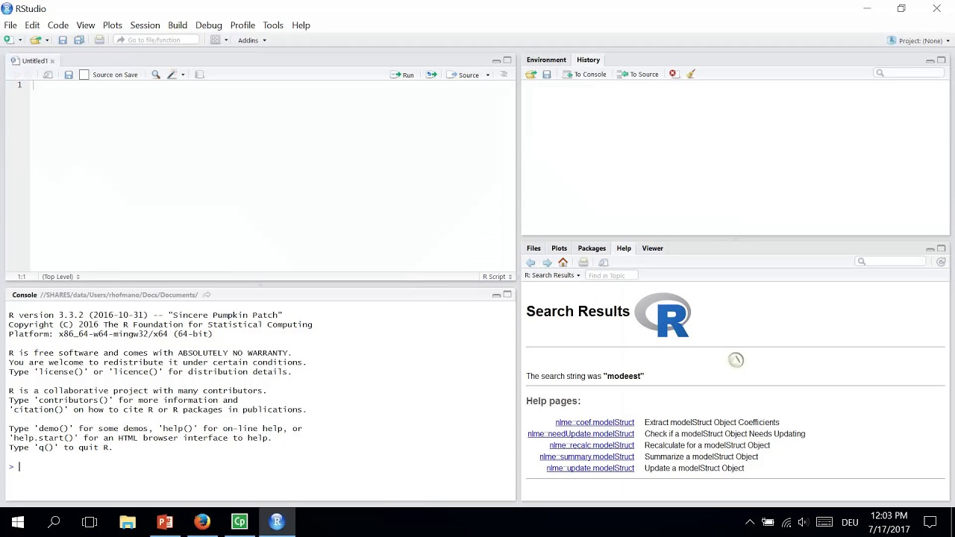This screenshot has height=537, width=955.
Task: Open Windows File Explorer from taskbar
Action: [x=127, y=521]
